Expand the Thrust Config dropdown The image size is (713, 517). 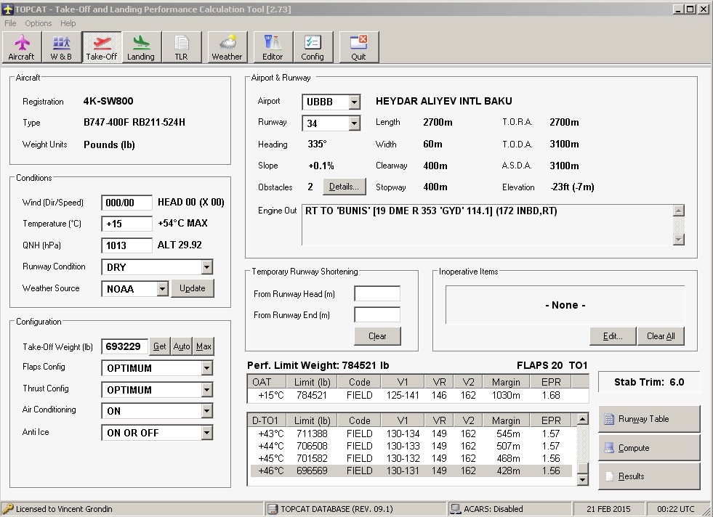[207, 390]
